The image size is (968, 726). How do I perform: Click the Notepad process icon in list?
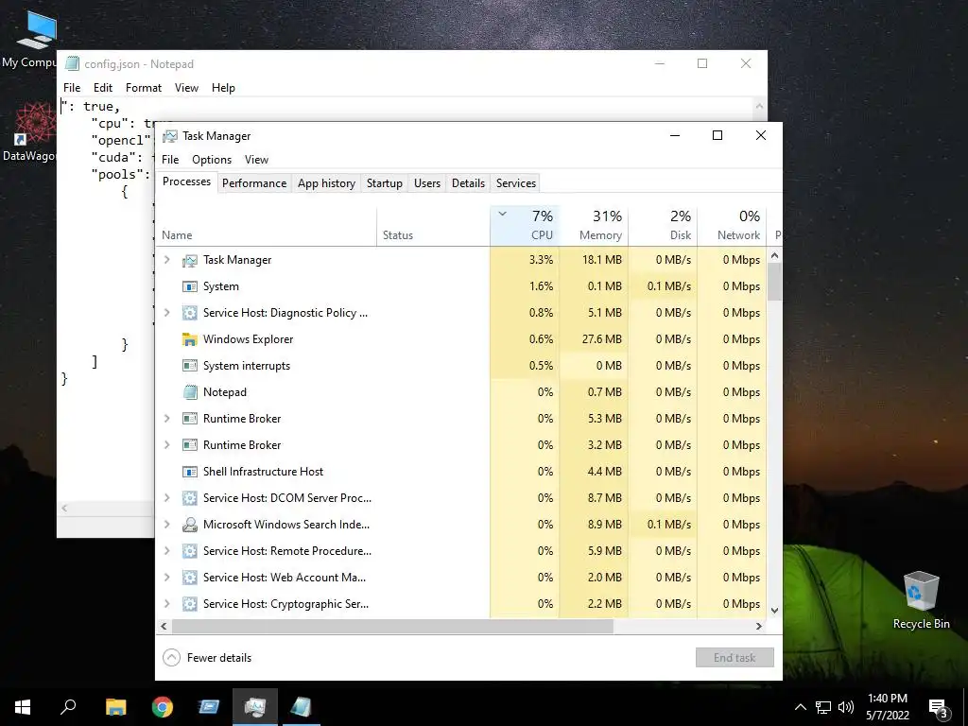[189, 392]
